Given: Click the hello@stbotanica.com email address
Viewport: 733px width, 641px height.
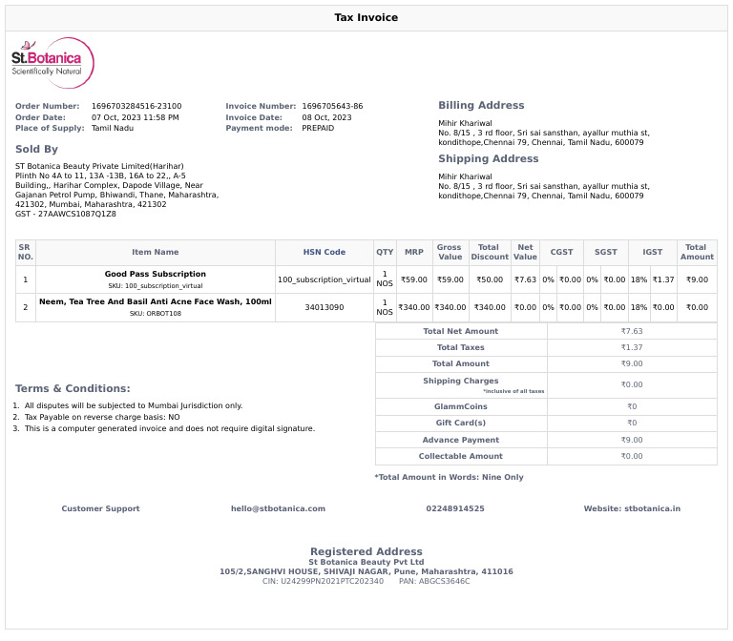Looking at the screenshot, I should point(278,508).
